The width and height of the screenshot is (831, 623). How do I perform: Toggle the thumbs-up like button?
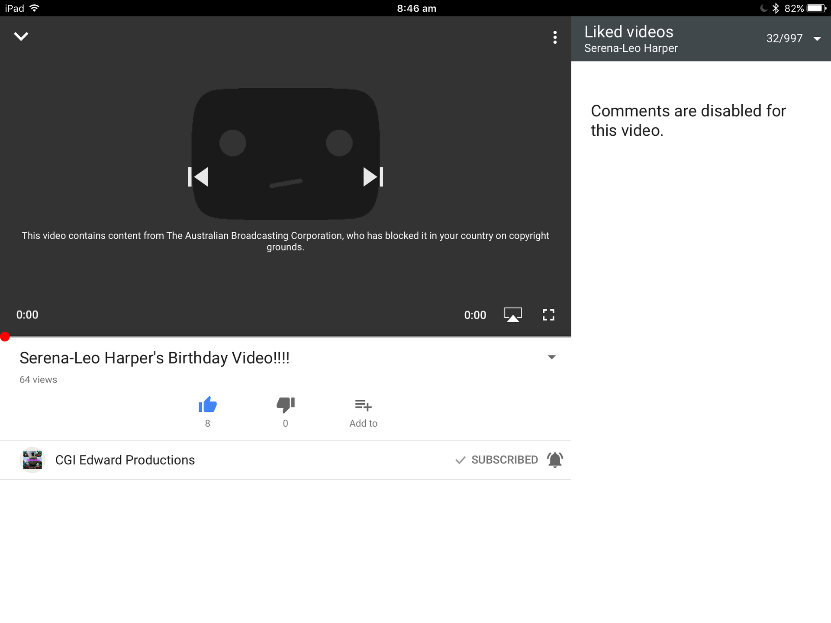(208, 405)
